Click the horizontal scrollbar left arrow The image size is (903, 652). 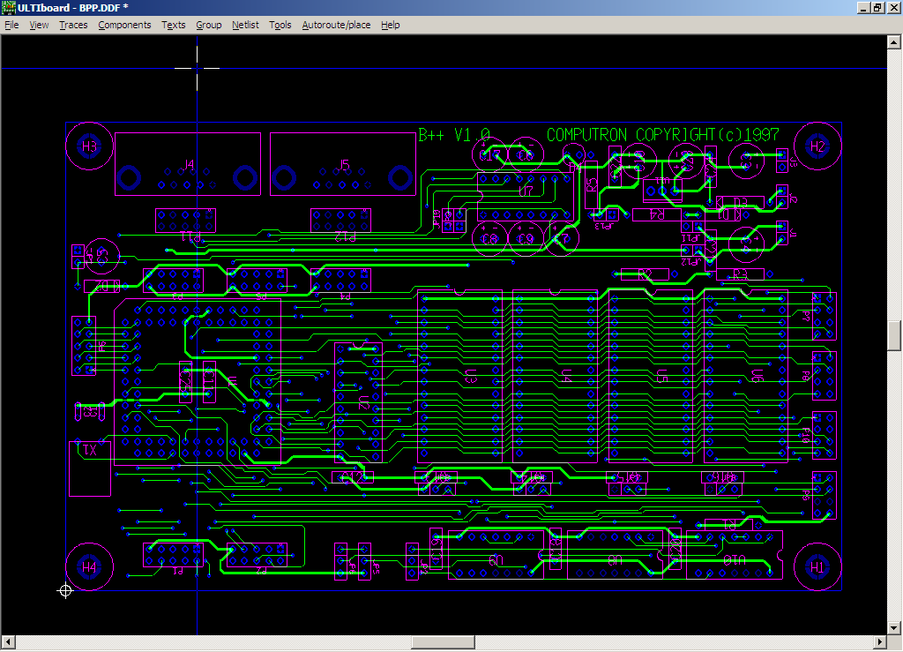(x=8, y=641)
